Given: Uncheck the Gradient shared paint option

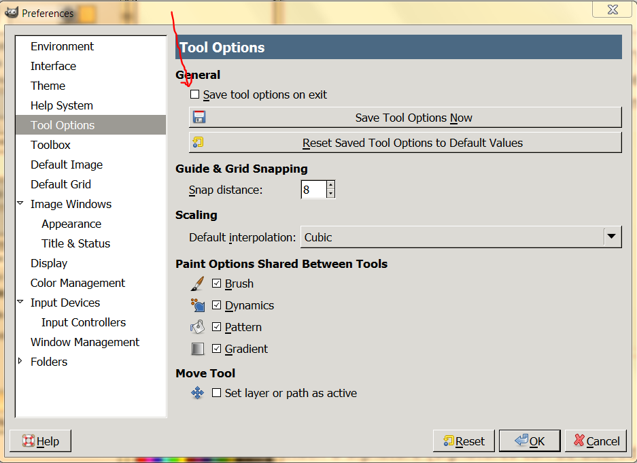Looking at the screenshot, I should click(217, 349).
